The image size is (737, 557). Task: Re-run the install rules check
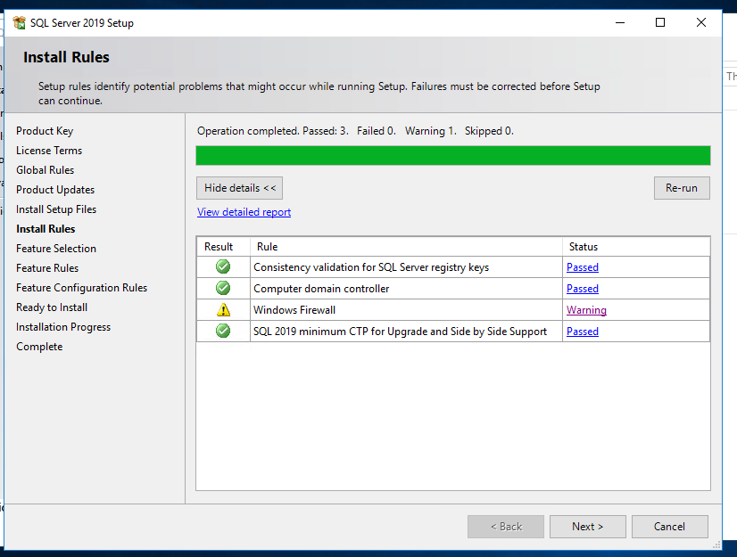pyautogui.click(x=682, y=188)
